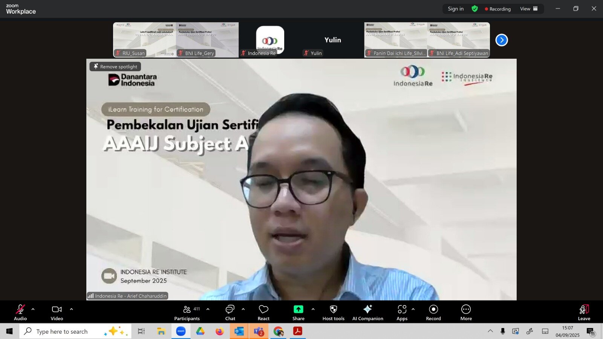
Task: Open the View layout menu
Action: point(529,9)
